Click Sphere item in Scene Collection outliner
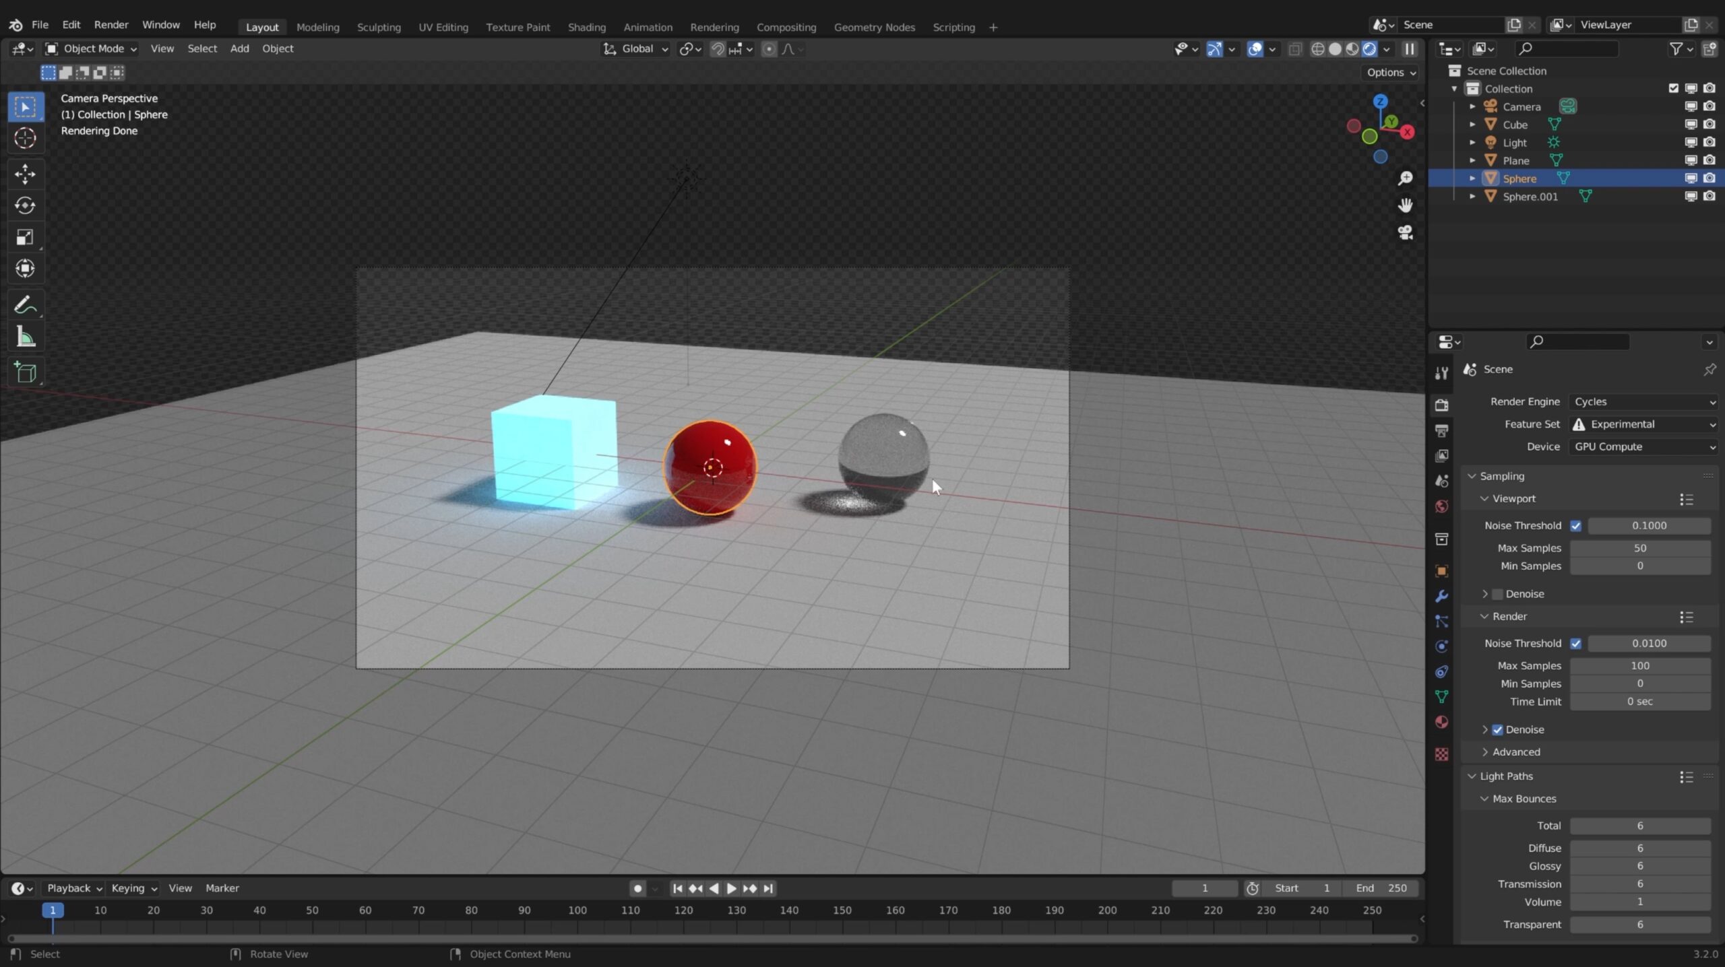Screen dimensions: 1725x967 coord(1519,178)
